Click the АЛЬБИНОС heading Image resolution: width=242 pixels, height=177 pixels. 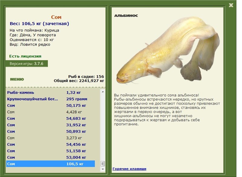(x=126, y=16)
